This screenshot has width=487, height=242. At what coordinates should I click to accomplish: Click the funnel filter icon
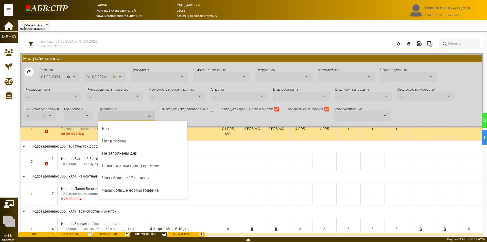point(31,44)
